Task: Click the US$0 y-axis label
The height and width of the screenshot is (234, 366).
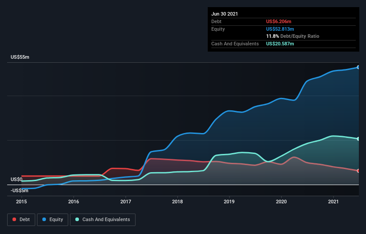Action: 16,179
